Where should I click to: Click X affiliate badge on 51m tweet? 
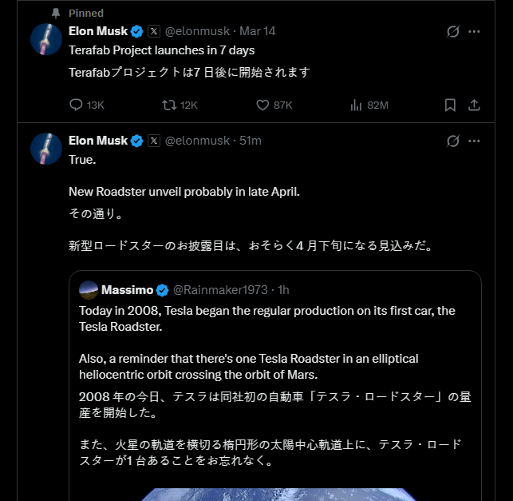[x=154, y=141]
